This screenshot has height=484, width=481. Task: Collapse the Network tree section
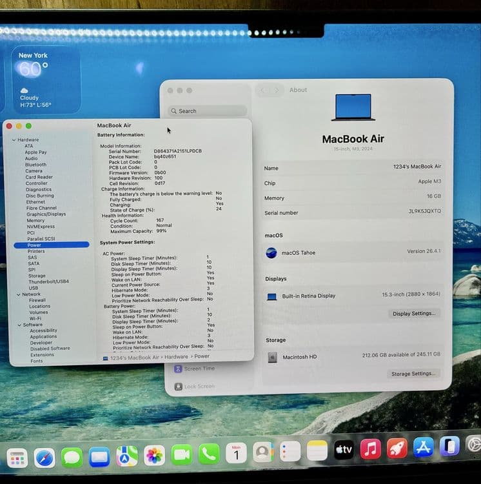click(19, 294)
